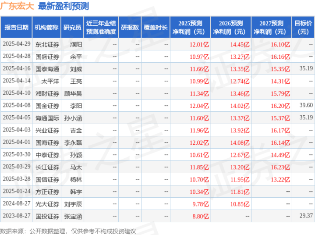Click institution 国海证券
Screen dimensions: 315x235
pos(47,142)
